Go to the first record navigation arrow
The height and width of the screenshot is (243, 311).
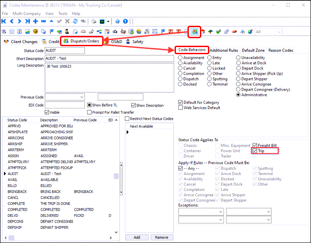pyautogui.click(x=4, y=21)
